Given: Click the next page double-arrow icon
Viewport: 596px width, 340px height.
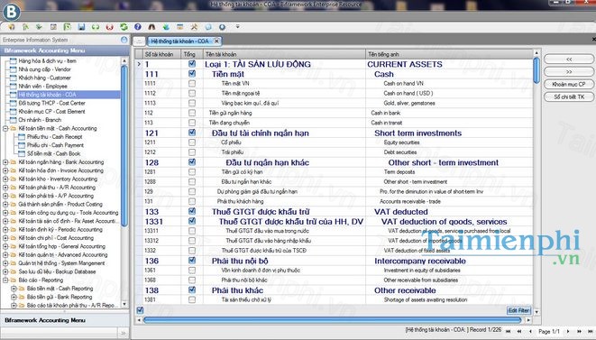Looking at the screenshot, I should coord(579,332).
